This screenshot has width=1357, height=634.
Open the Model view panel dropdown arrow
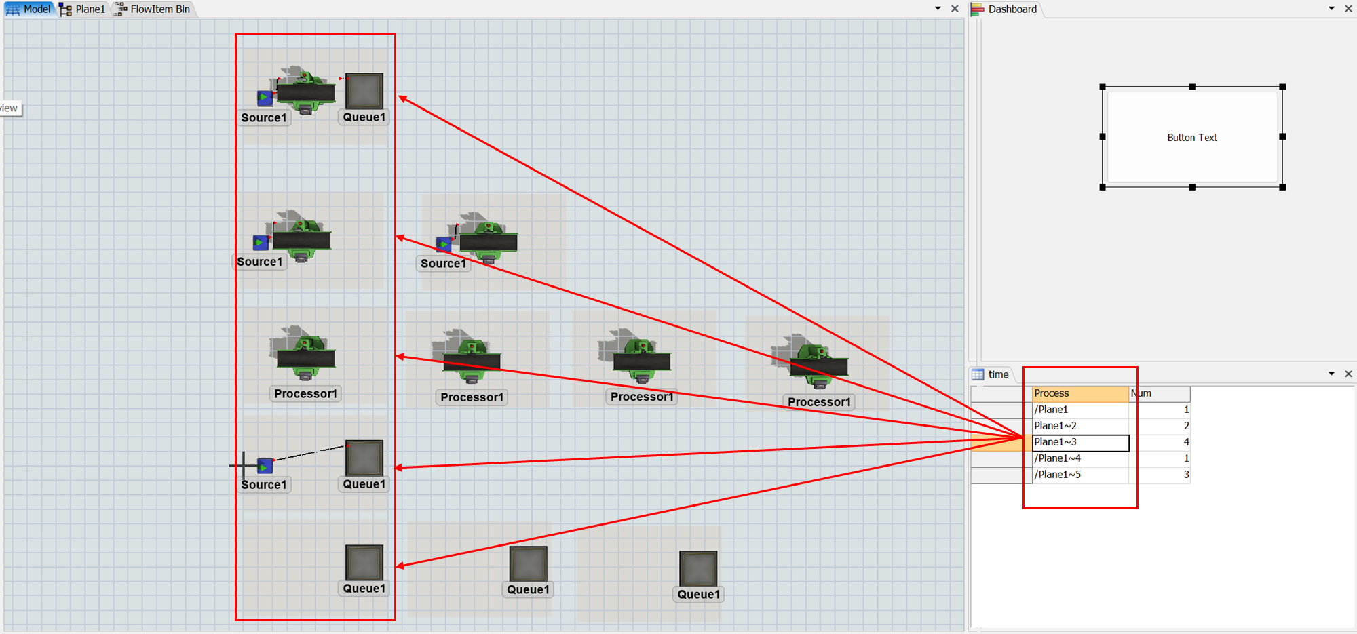(x=938, y=9)
